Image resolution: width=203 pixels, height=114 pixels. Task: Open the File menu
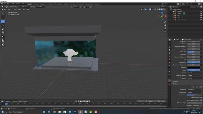click(x=5, y=4)
